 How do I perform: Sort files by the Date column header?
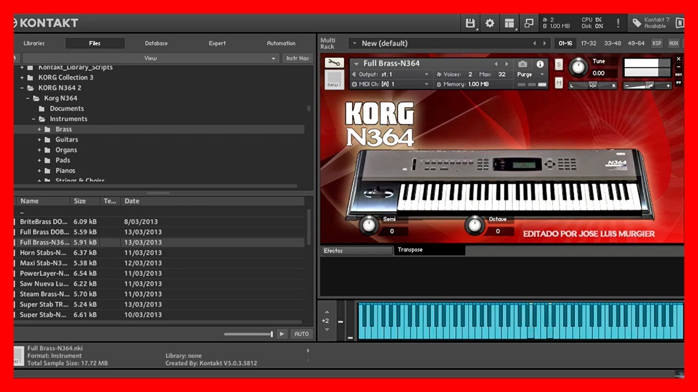[213, 201]
